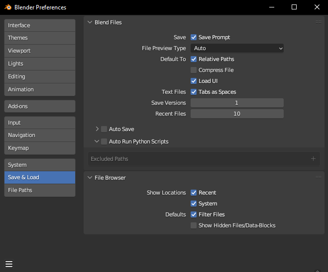Viewport: 328px width, 272px height.
Task: Switch to the Themes tab
Action: tap(40, 38)
